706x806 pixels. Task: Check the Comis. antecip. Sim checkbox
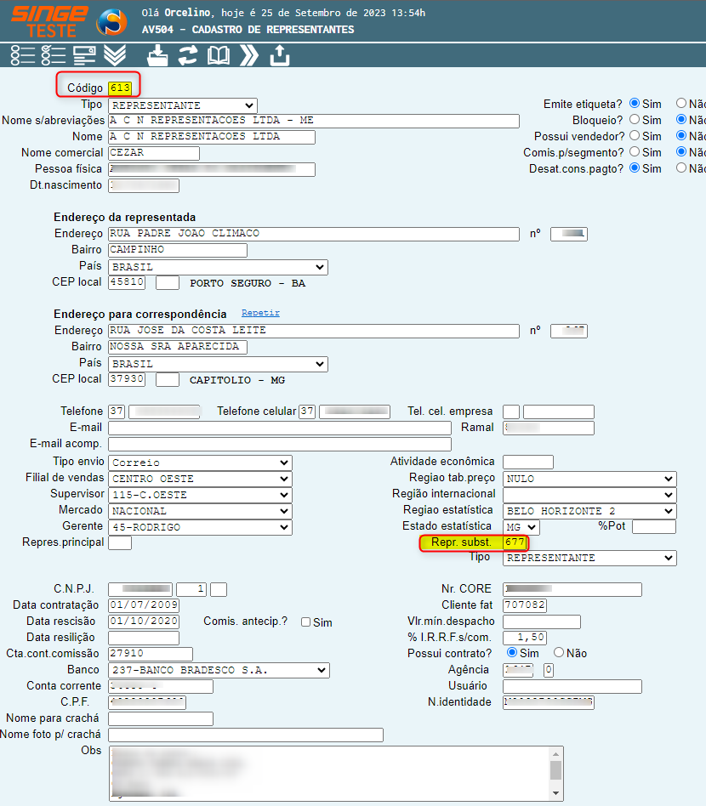click(306, 622)
